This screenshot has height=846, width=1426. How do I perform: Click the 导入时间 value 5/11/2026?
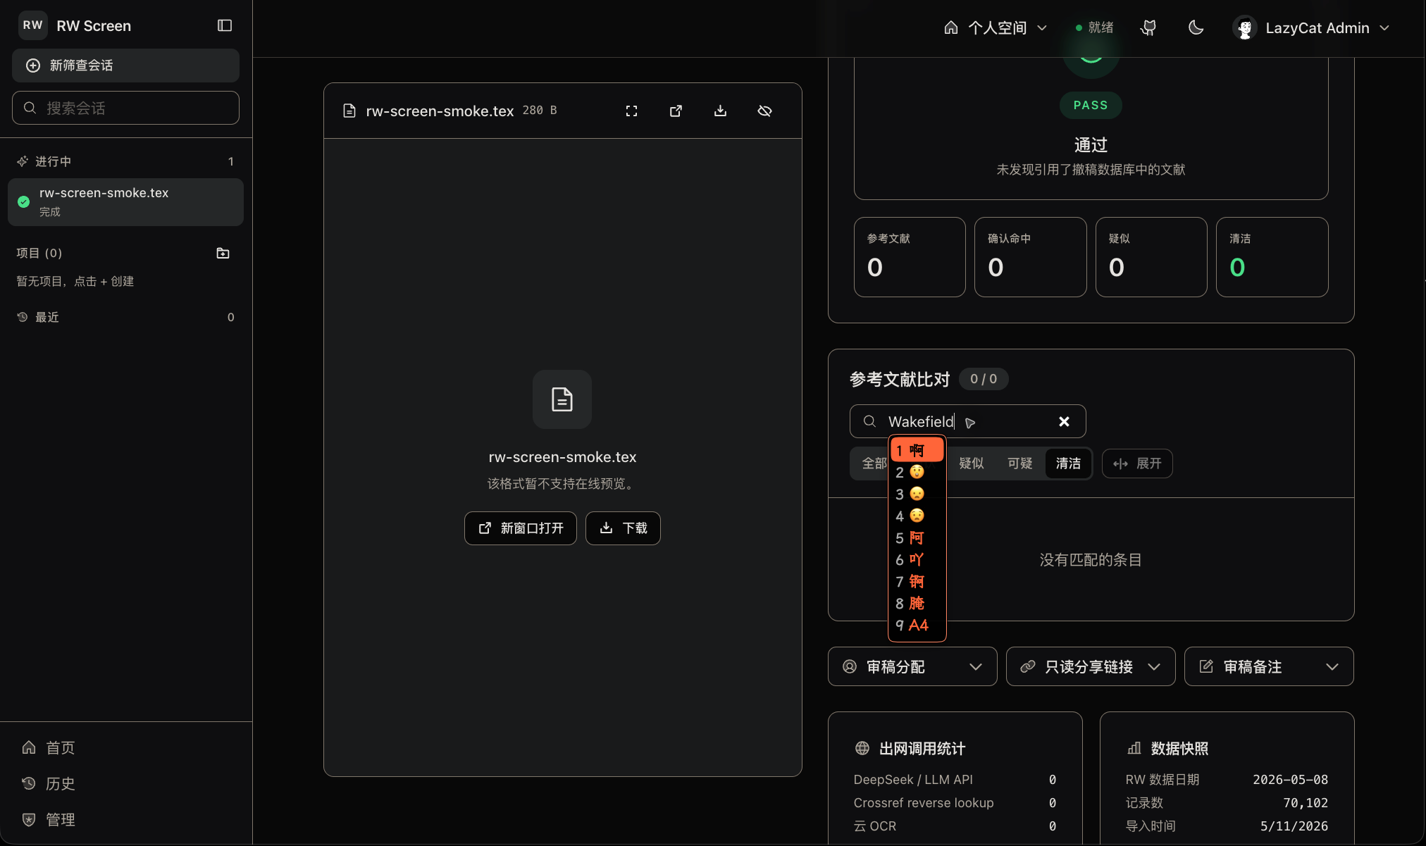coord(1294,826)
